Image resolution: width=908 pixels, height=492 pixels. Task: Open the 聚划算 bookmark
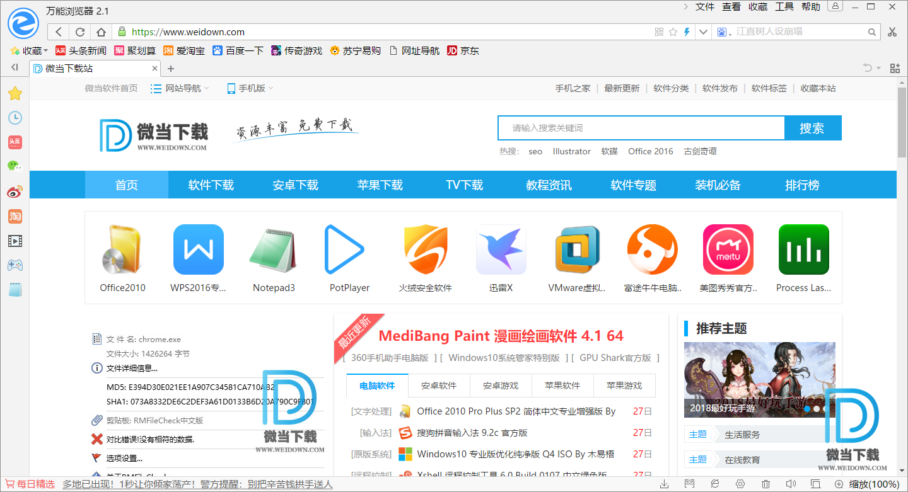click(134, 50)
